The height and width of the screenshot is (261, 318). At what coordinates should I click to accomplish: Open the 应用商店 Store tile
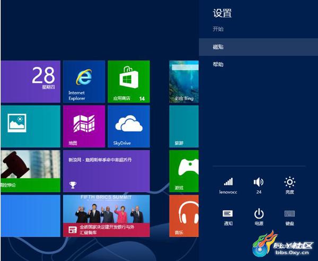tap(129, 82)
